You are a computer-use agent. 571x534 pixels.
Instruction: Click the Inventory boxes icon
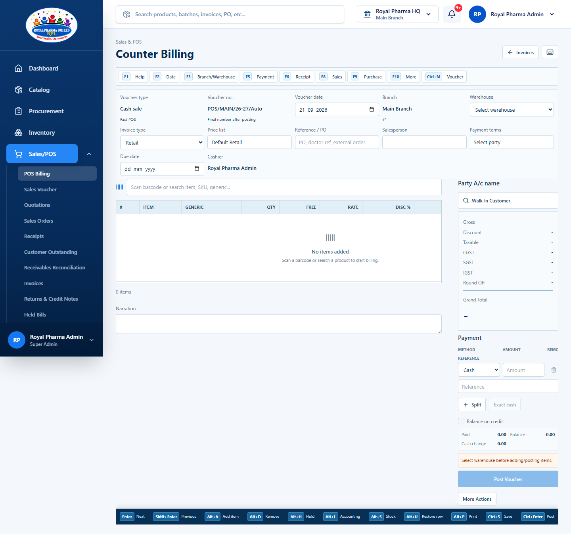tap(18, 133)
